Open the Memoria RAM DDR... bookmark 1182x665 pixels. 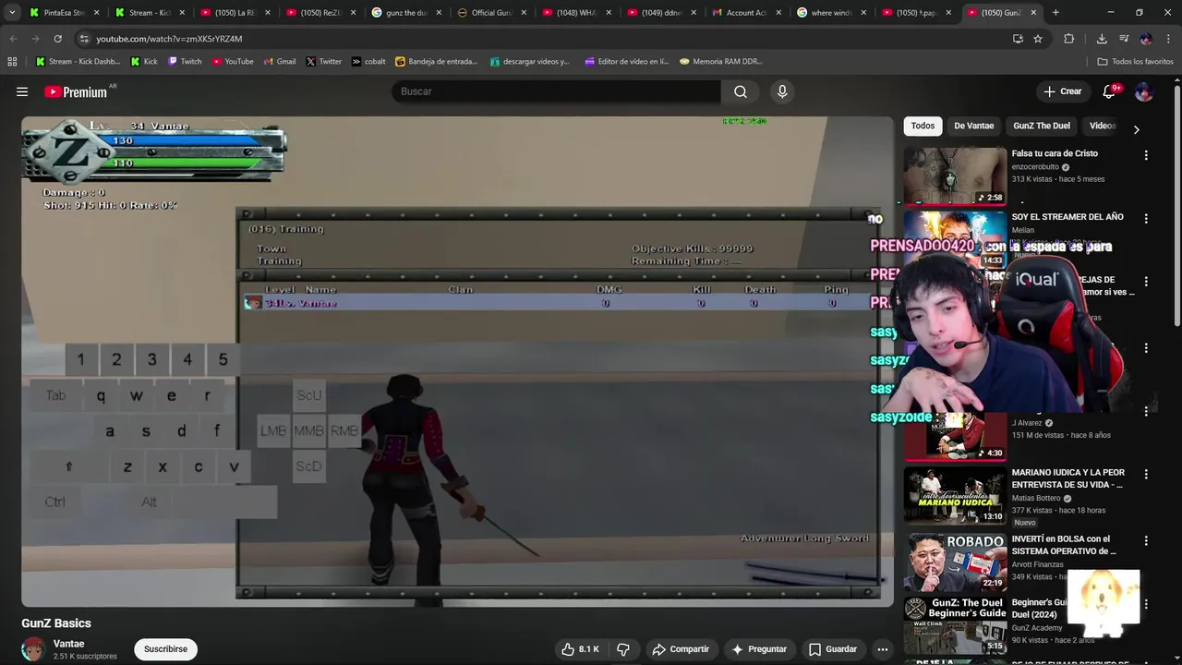[x=721, y=62]
